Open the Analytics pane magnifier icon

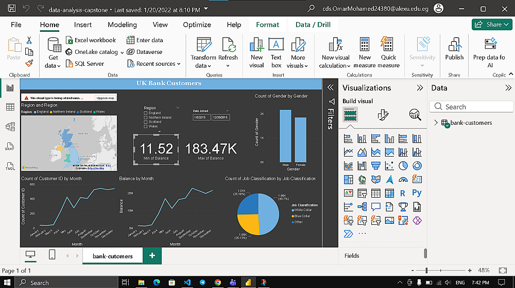415,115
